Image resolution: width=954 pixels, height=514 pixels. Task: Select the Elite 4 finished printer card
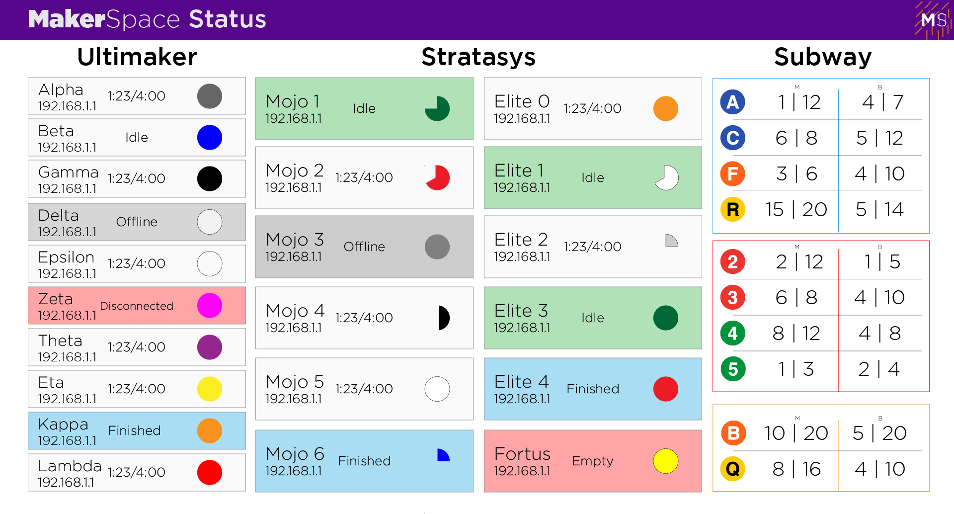(x=593, y=389)
